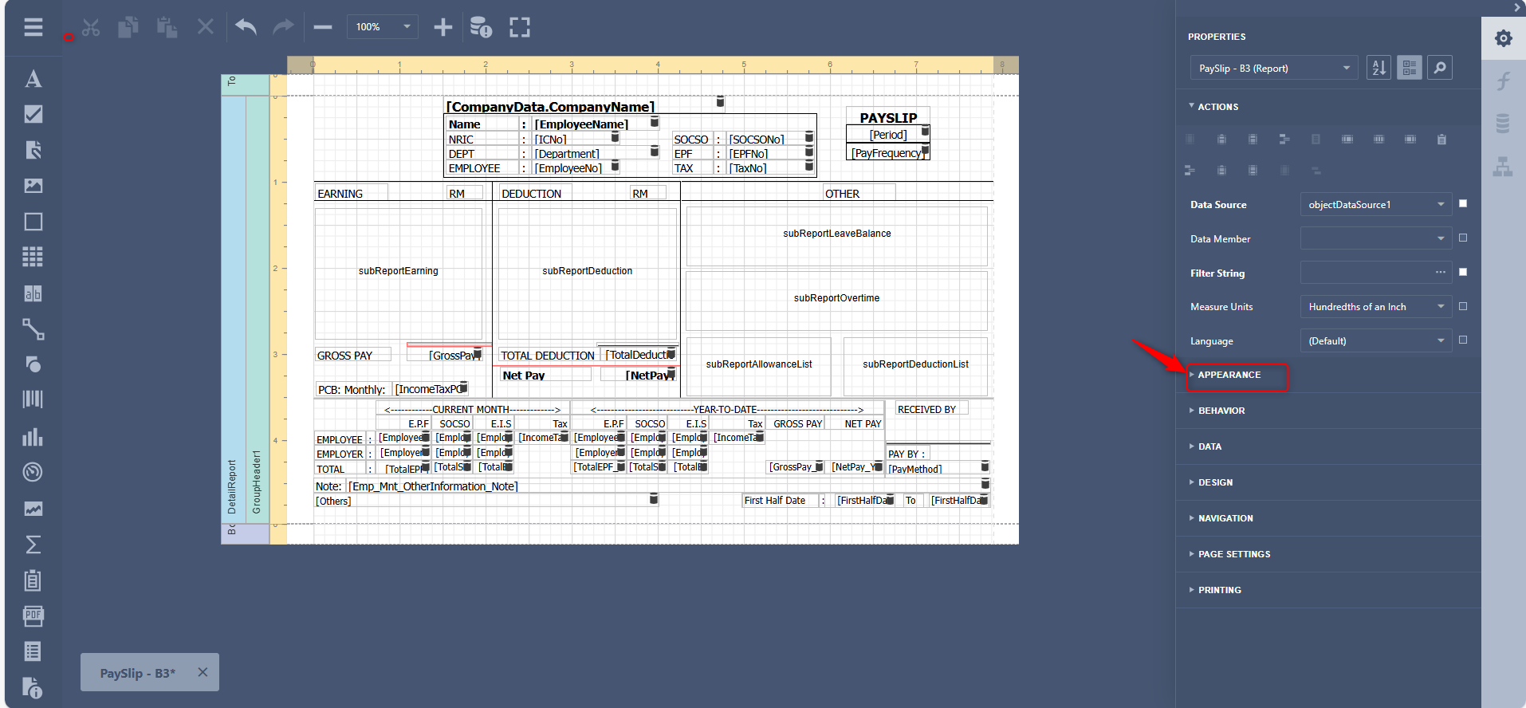The height and width of the screenshot is (708, 1526).
Task: Zoom in with the plus icon
Action: point(442,27)
